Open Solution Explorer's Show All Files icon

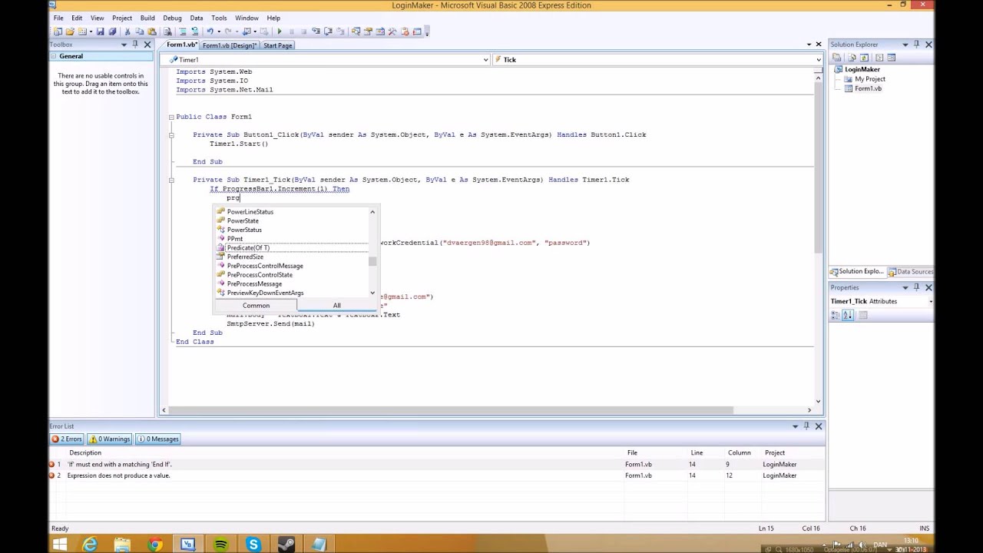tap(851, 58)
